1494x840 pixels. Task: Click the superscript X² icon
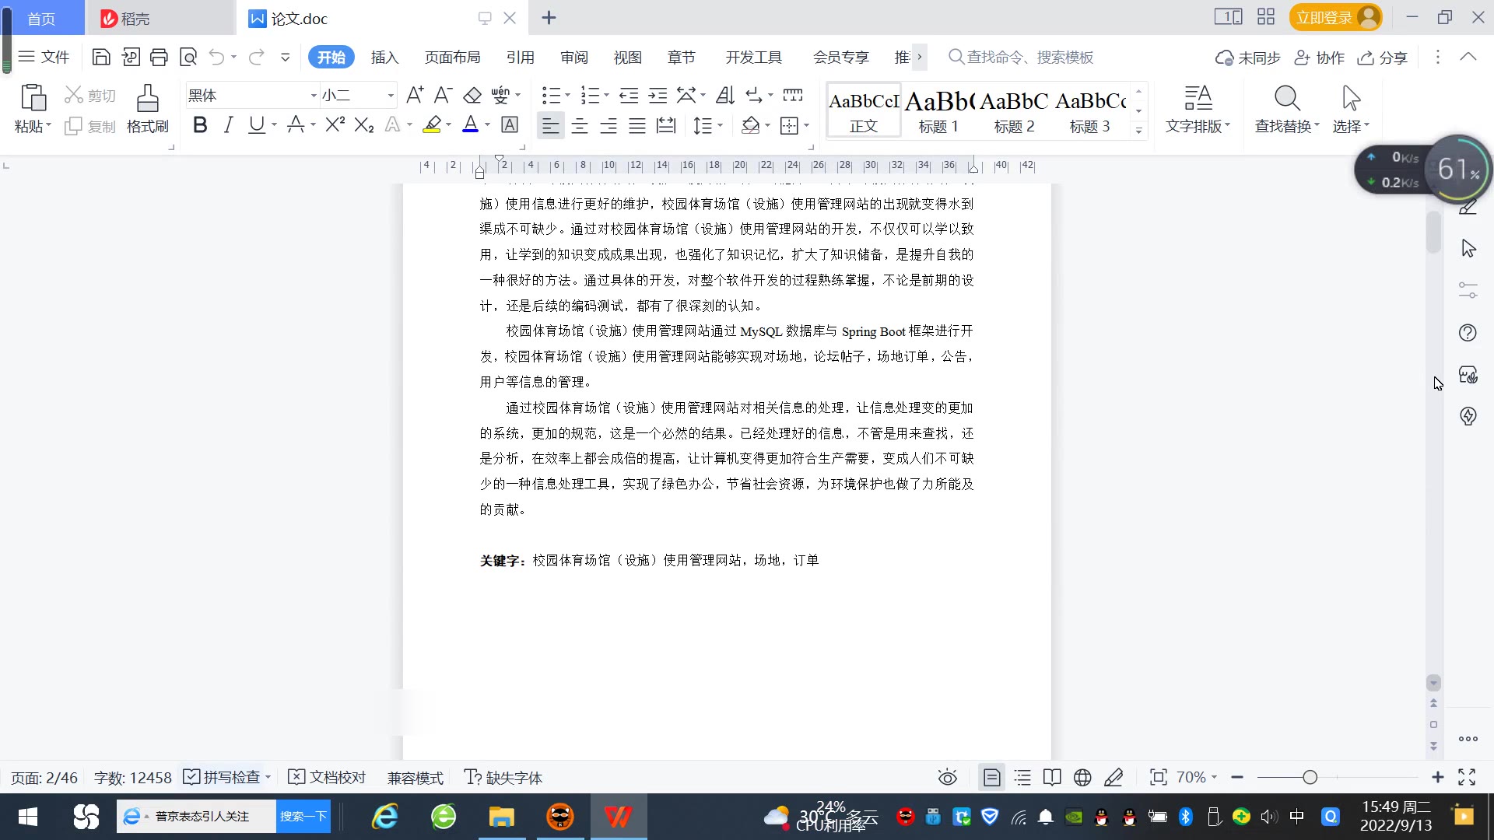335,125
